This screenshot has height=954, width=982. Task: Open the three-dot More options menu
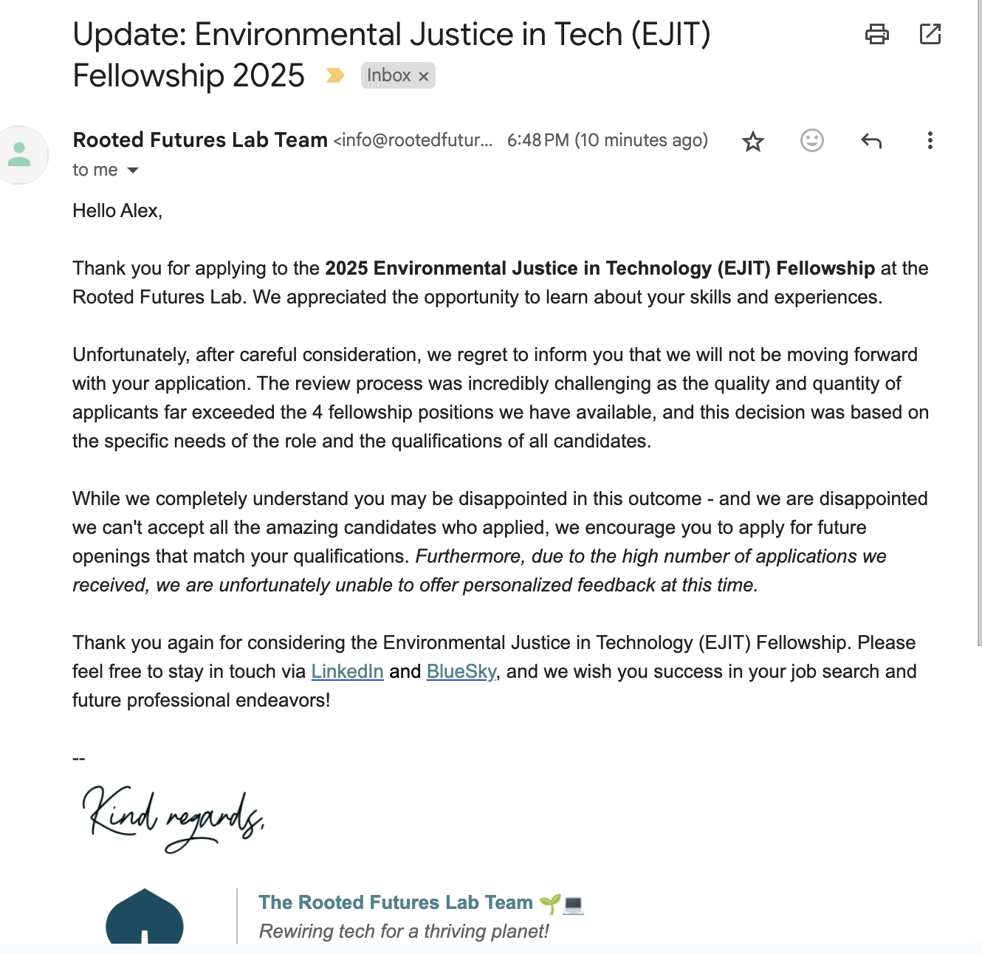tap(930, 140)
